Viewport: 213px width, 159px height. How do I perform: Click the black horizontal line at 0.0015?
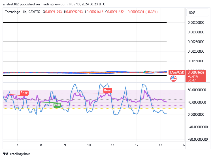click(85, 61)
